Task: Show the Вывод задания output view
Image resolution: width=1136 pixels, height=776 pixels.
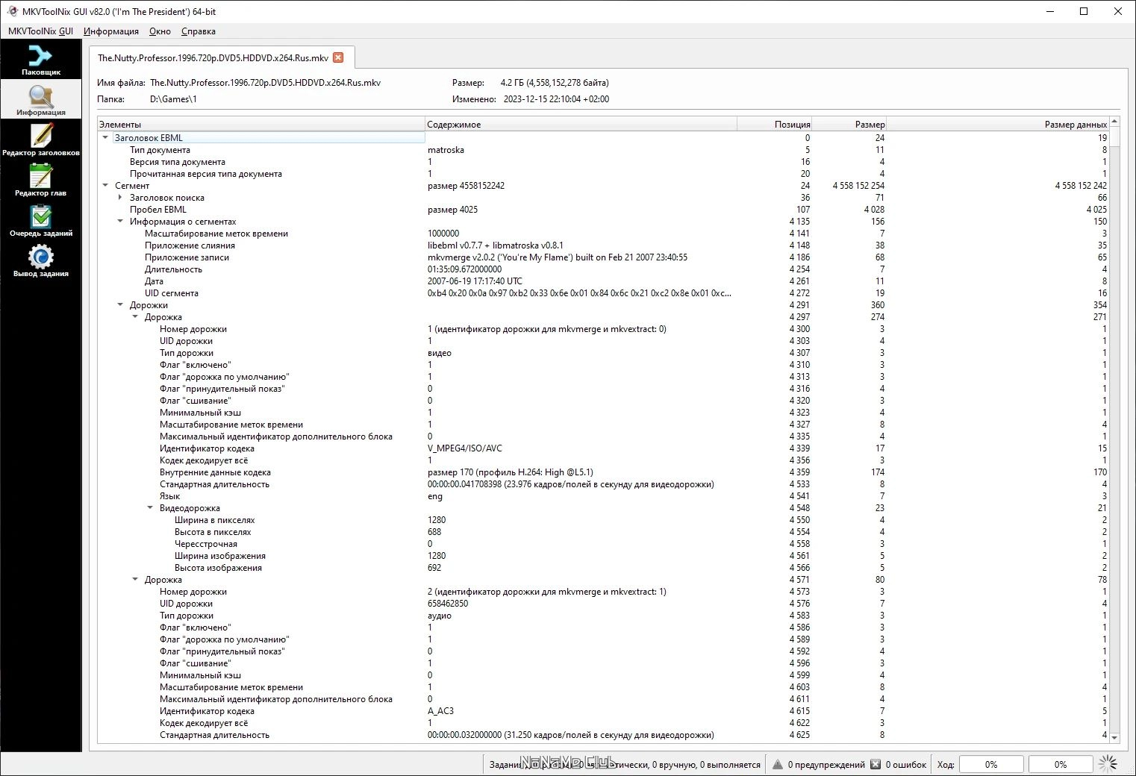Action: (x=40, y=261)
